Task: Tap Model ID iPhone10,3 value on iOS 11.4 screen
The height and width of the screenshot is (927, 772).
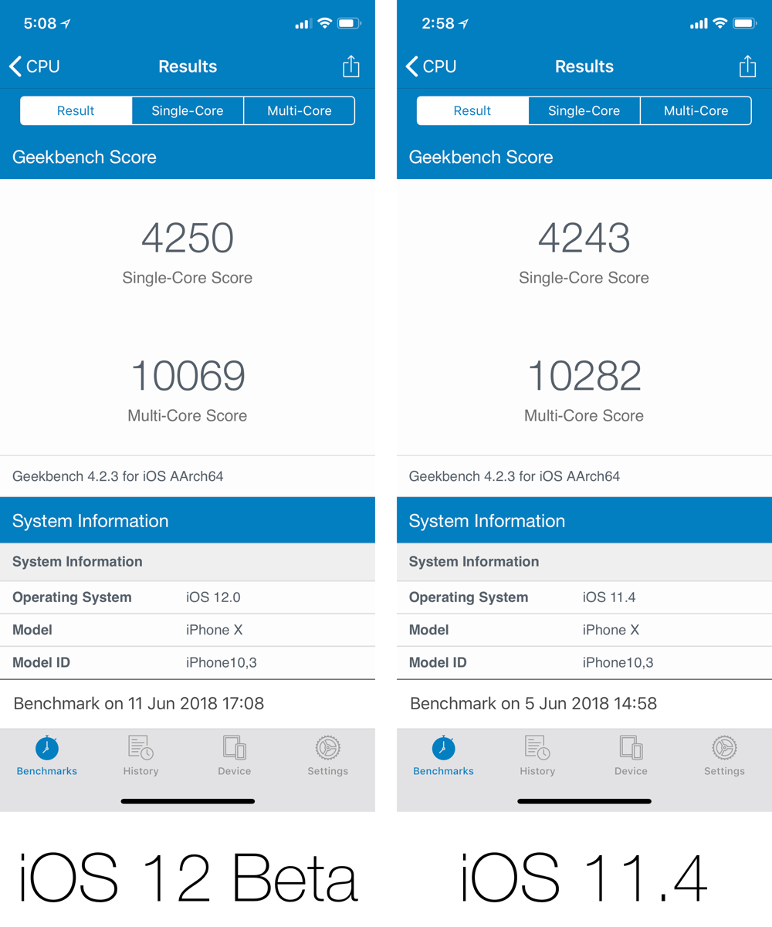Action: click(618, 663)
